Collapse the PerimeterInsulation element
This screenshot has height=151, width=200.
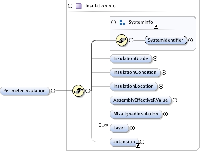click(x=53, y=91)
